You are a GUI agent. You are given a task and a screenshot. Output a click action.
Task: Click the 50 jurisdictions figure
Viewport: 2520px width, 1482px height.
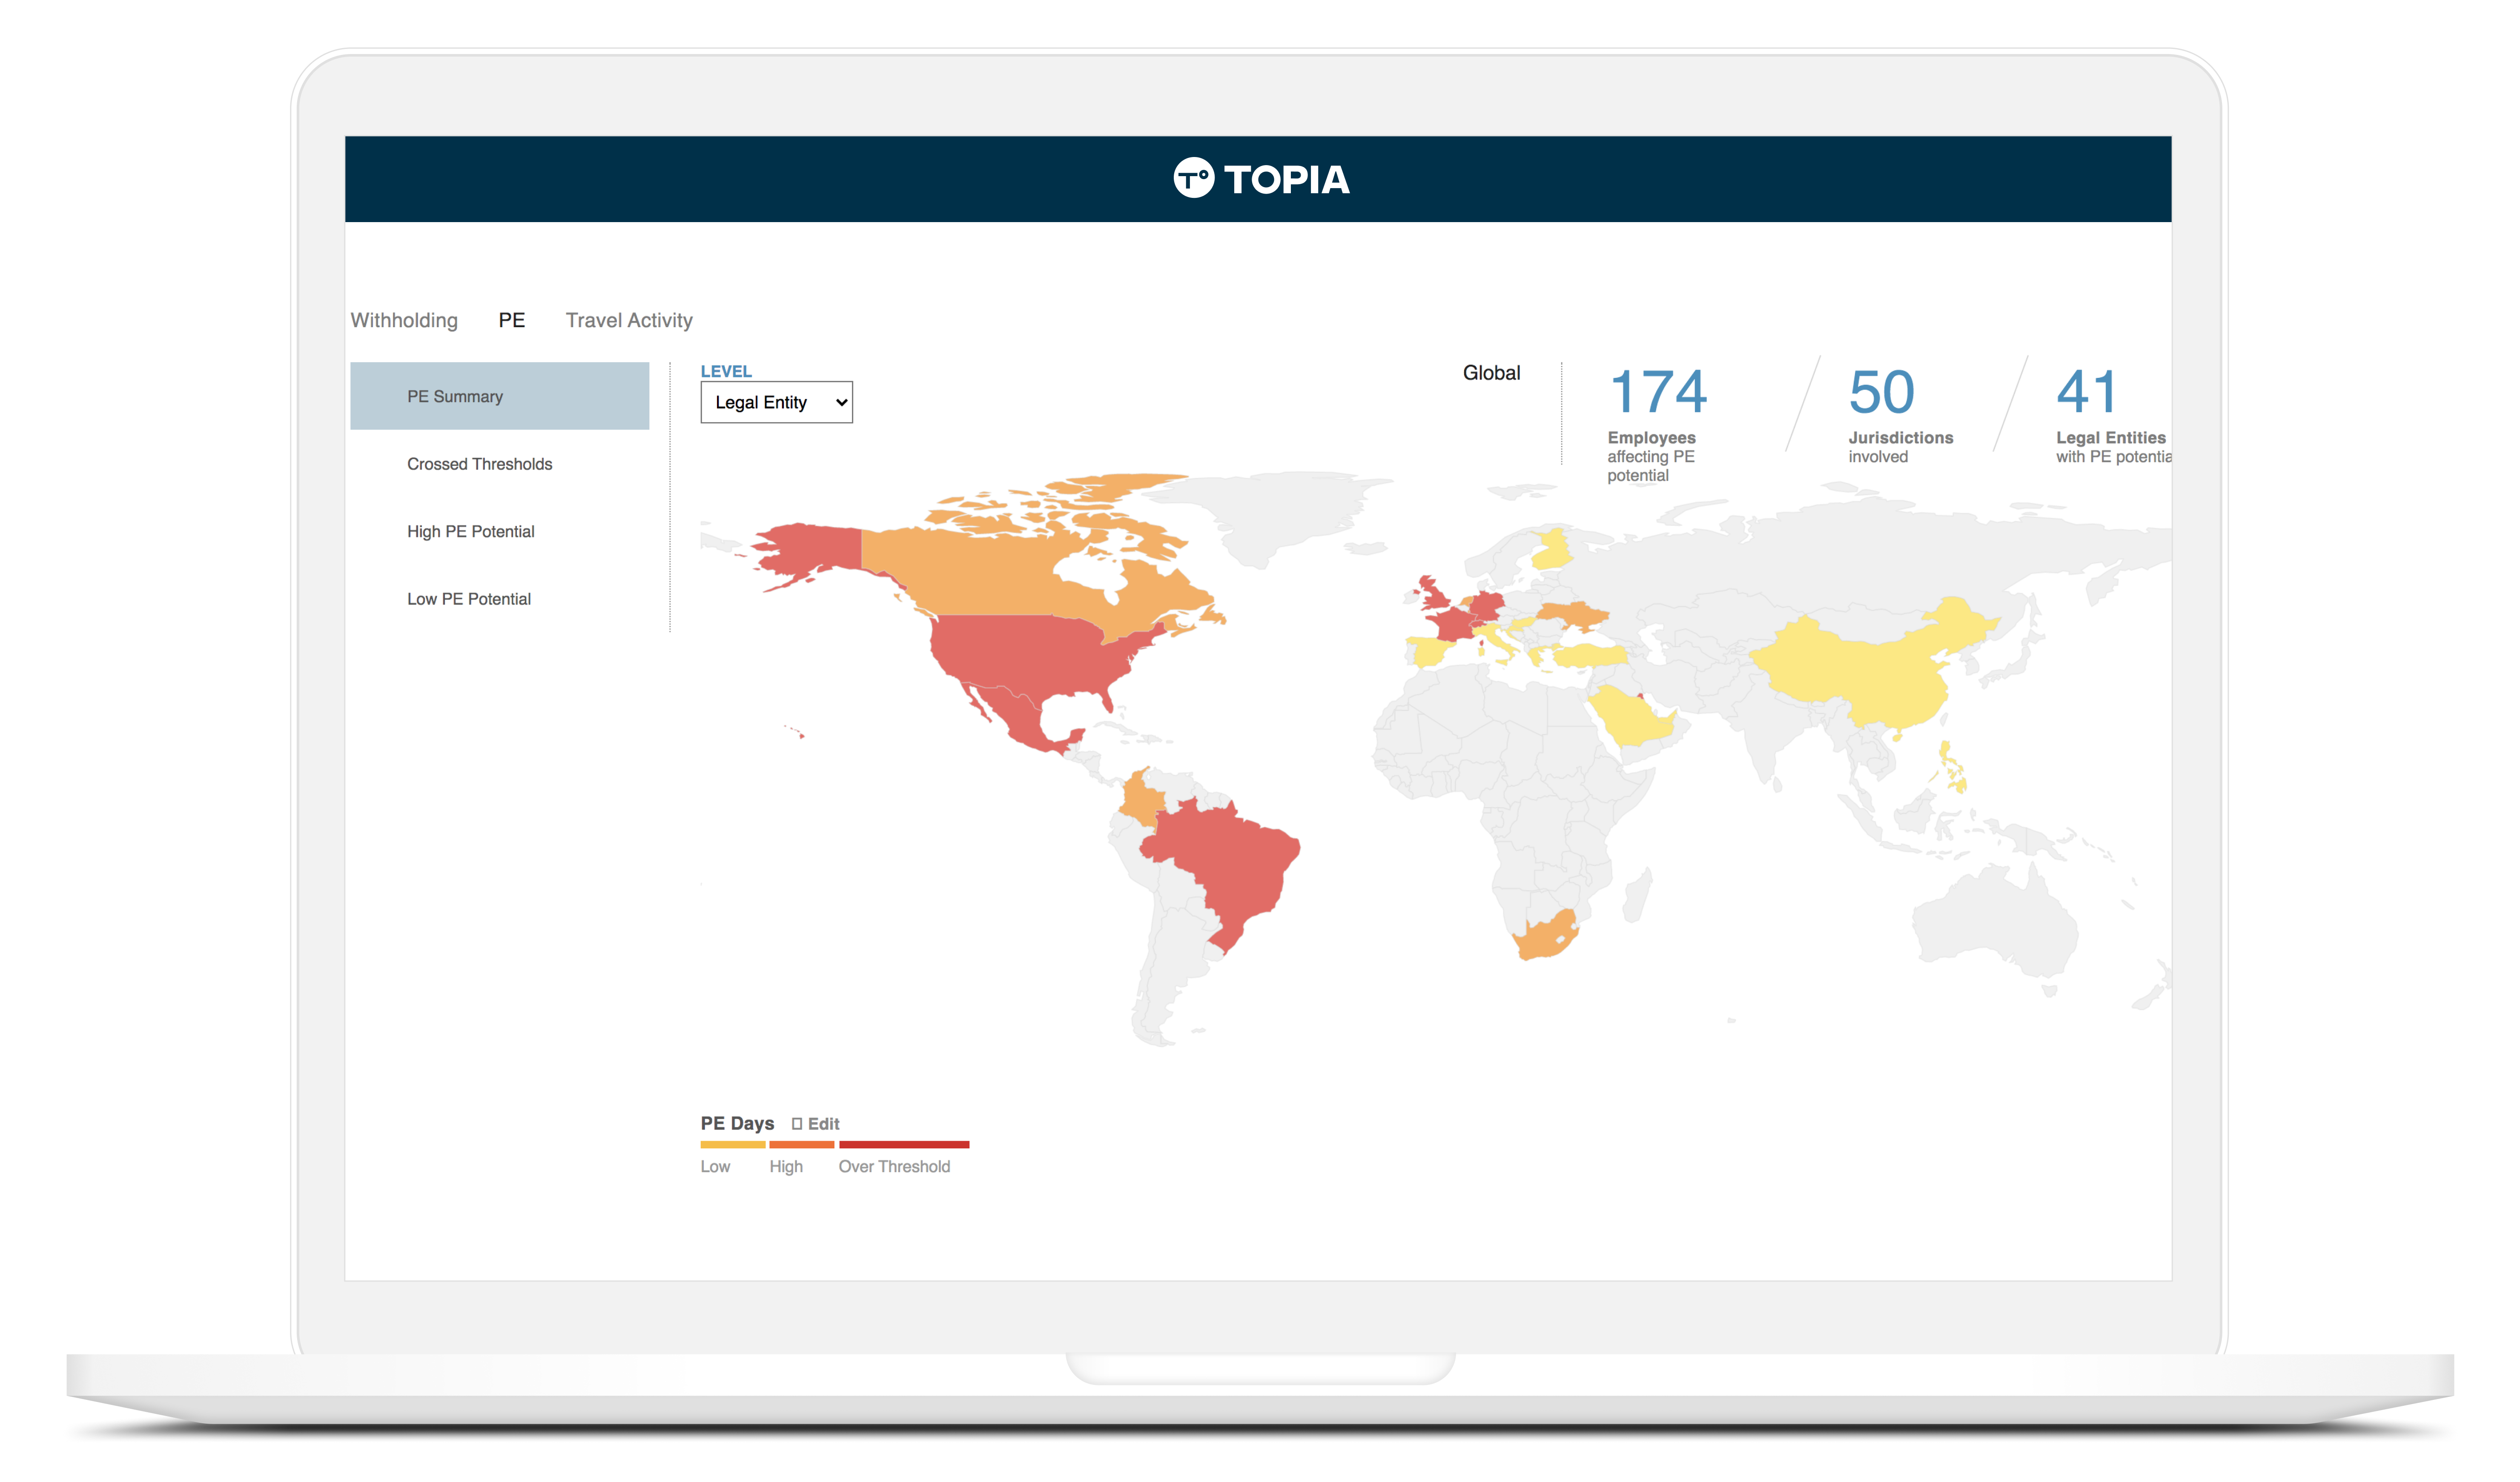(x=1881, y=392)
